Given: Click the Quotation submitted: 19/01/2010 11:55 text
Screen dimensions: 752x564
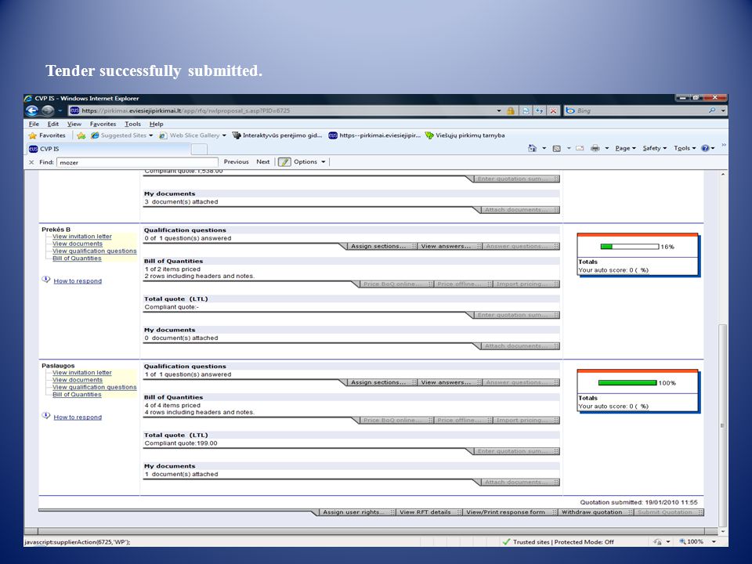Looking at the screenshot, I should pos(639,502).
